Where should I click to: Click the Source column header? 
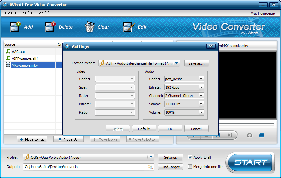pyautogui.click(x=29, y=44)
